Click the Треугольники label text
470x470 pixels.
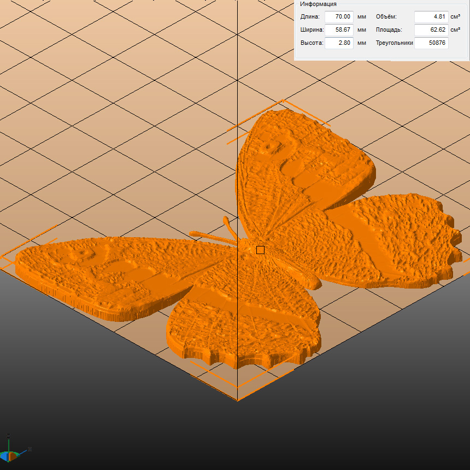[394, 43]
